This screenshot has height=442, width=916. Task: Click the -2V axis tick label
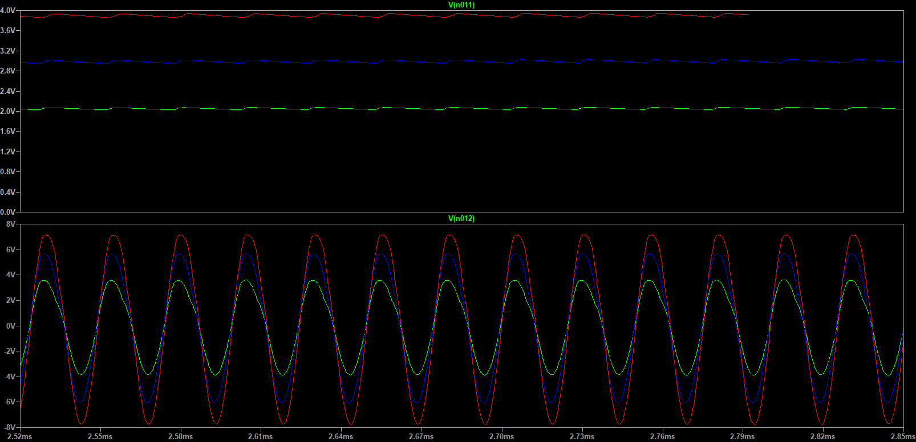10,351
